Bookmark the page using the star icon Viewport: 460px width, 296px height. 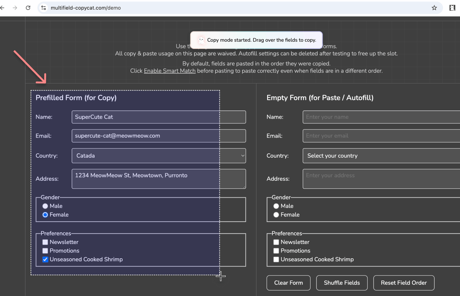pos(434,7)
